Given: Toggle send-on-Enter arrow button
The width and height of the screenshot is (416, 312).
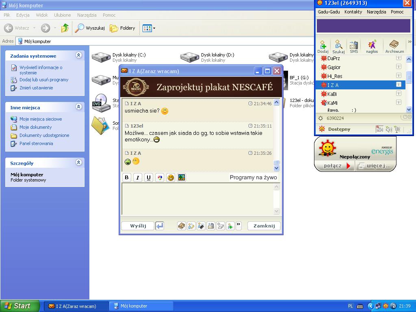Looking at the screenshot, I should pos(160,226).
